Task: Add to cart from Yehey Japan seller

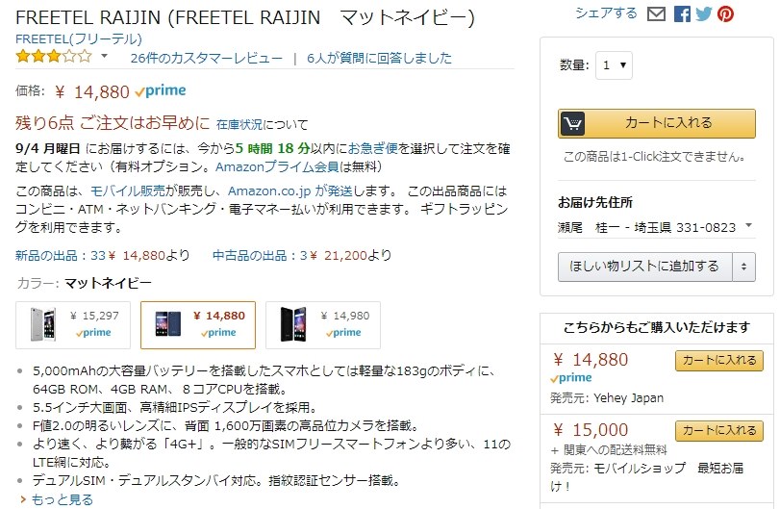Action: click(x=718, y=360)
